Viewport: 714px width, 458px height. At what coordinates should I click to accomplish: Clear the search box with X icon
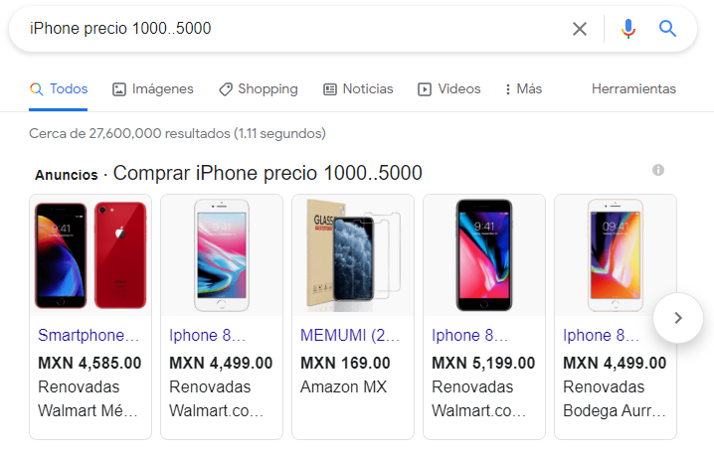tap(579, 29)
